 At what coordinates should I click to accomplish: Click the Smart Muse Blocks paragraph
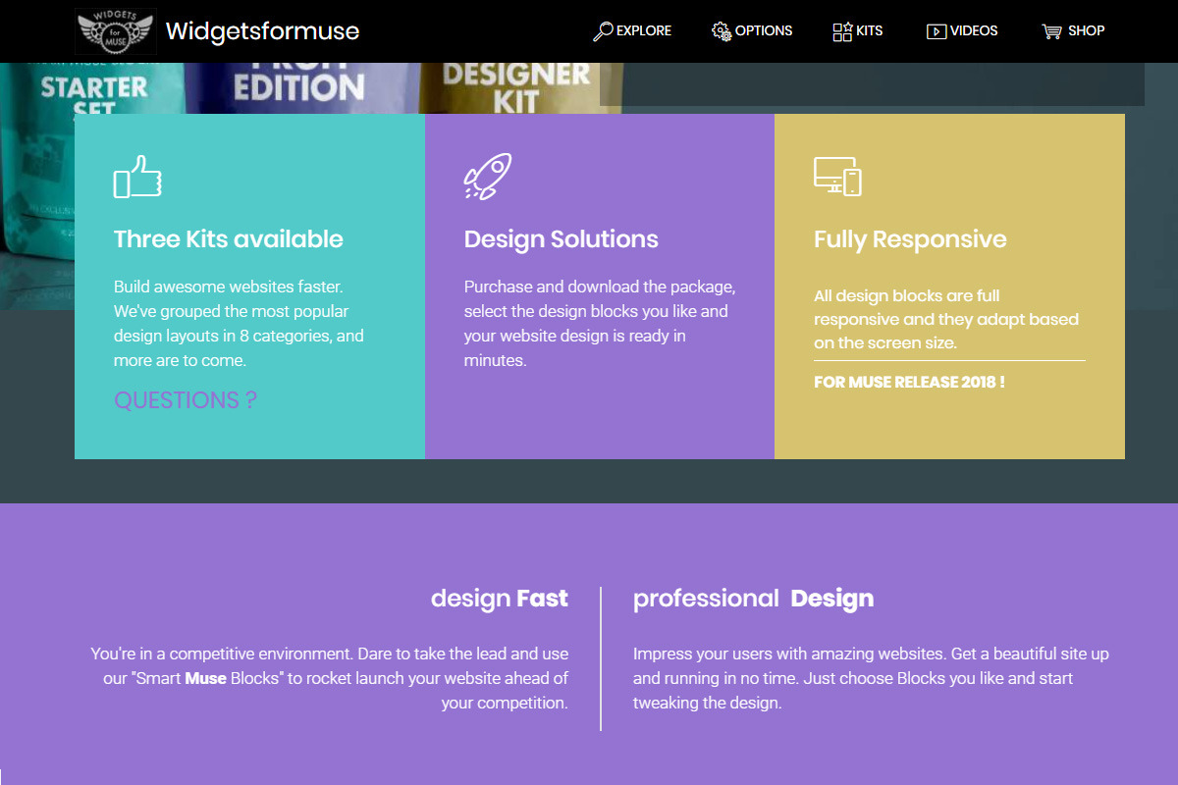coord(330,678)
